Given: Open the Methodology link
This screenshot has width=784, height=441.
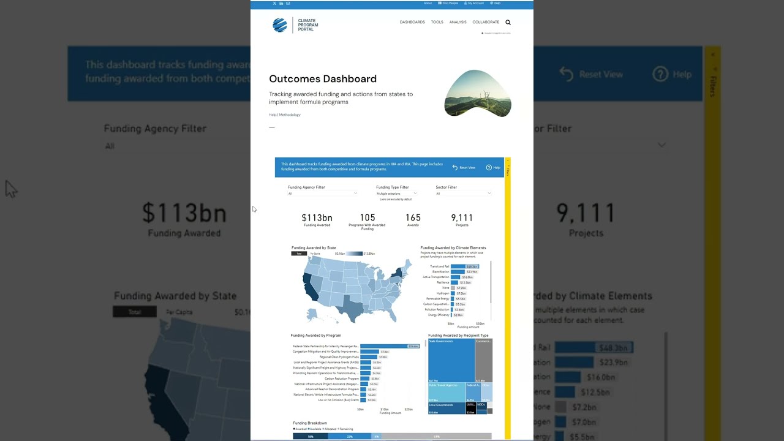Looking at the screenshot, I should pyautogui.click(x=290, y=115).
